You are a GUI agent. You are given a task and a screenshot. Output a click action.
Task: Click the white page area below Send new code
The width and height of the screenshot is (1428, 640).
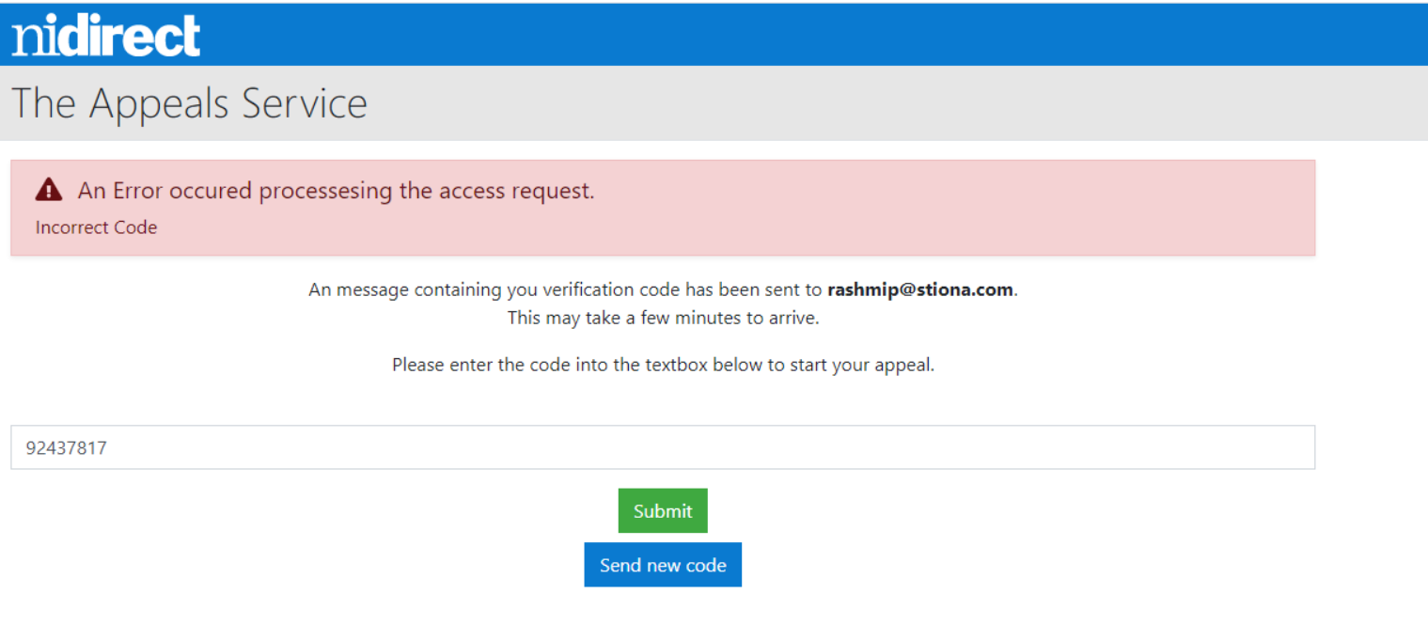(x=663, y=616)
